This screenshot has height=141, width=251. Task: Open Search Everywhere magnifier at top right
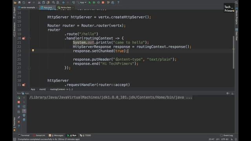[236, 3]
